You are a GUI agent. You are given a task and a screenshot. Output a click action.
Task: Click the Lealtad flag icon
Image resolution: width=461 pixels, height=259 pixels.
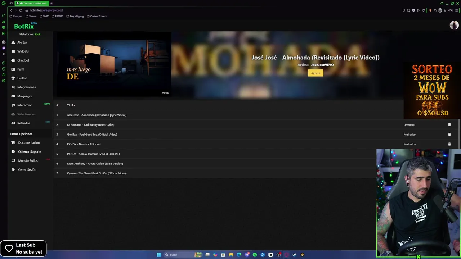coord(13,78)
